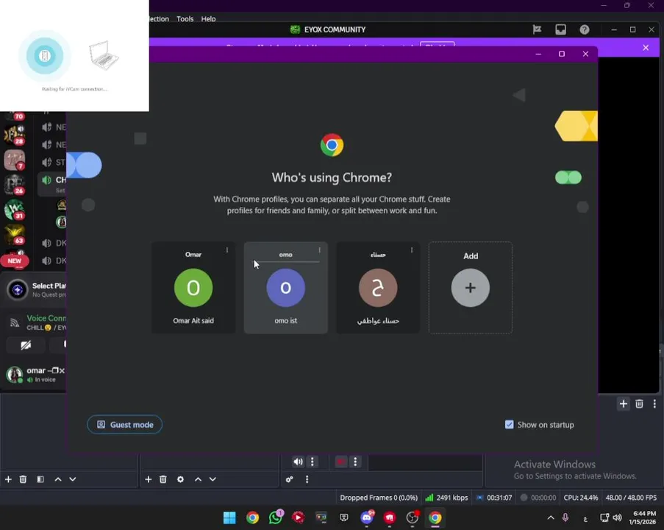Screen dimensions: 664x530
Task: Open Discord server with 31 badge
Action: [14, 210]
